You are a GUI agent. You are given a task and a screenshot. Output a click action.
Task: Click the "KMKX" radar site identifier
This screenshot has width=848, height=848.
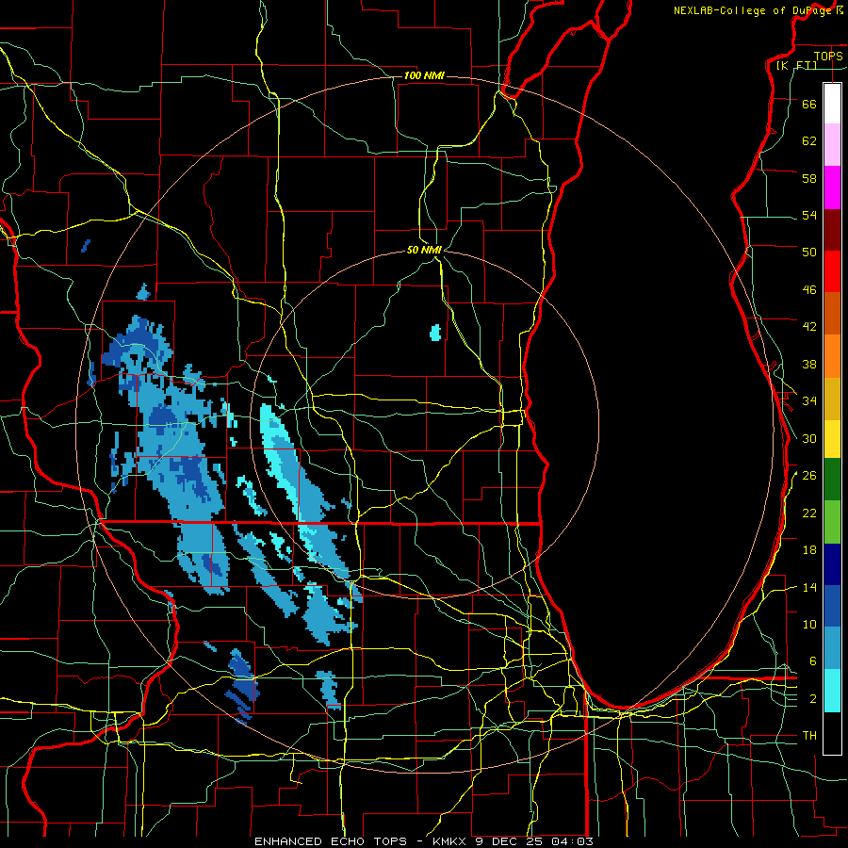(450, 841)
